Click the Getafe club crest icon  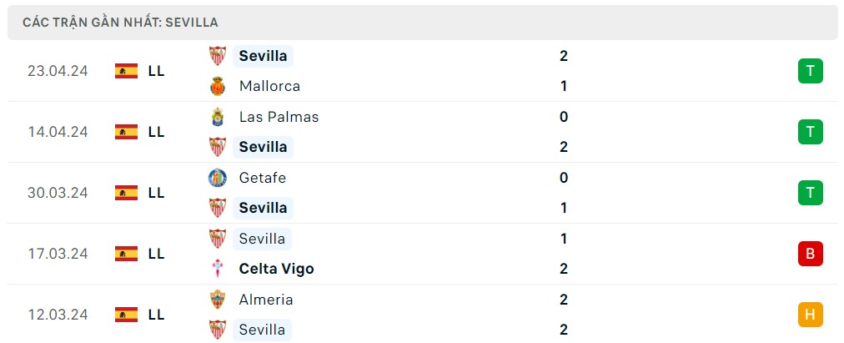pos(218,178)
